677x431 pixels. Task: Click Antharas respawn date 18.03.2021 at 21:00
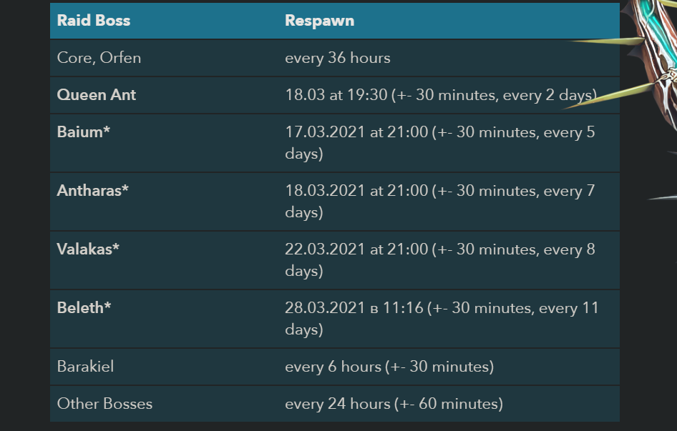click(x=356, y=191)
